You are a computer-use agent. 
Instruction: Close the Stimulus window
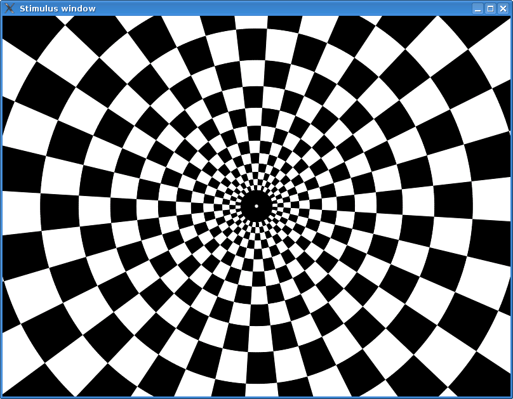click(x=503, y=8)
